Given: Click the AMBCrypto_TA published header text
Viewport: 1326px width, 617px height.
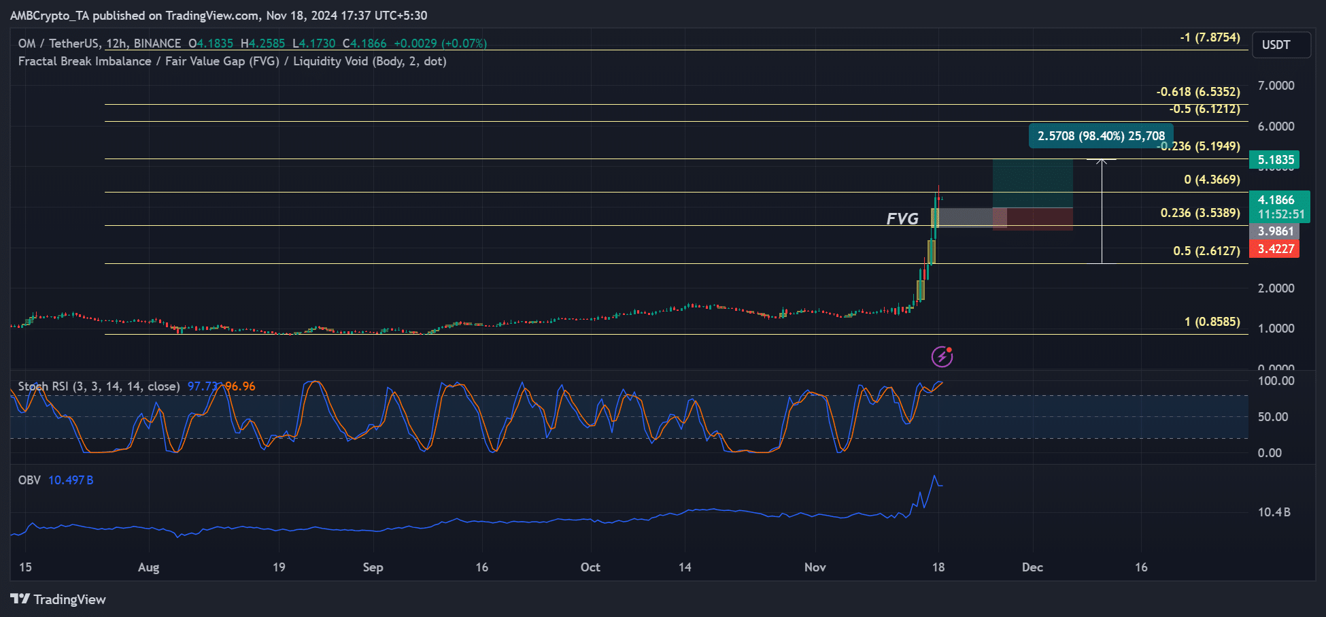Looking at the screenshot, I should (218, 15).
